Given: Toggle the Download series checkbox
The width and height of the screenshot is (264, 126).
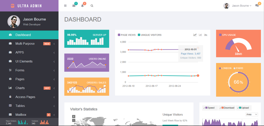Looking at the screenshot, I should (221, 108).
